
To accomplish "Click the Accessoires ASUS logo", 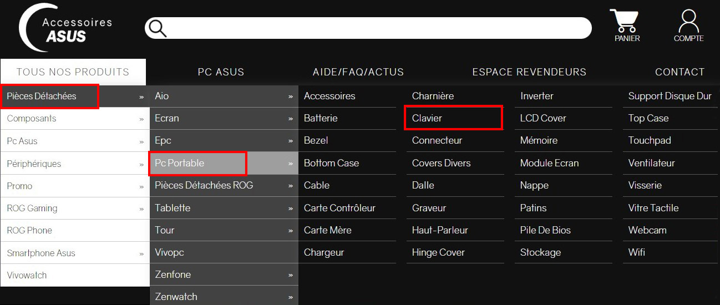I will [65, 29].
